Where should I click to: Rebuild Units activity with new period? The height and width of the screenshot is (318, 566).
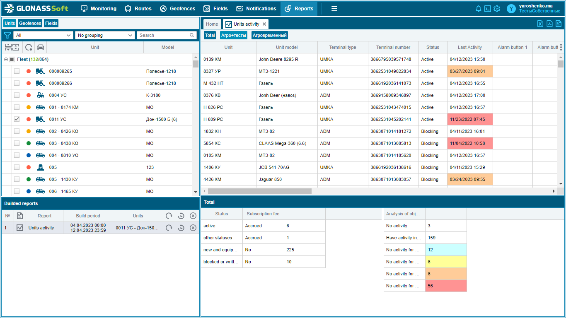click(181, 228)
